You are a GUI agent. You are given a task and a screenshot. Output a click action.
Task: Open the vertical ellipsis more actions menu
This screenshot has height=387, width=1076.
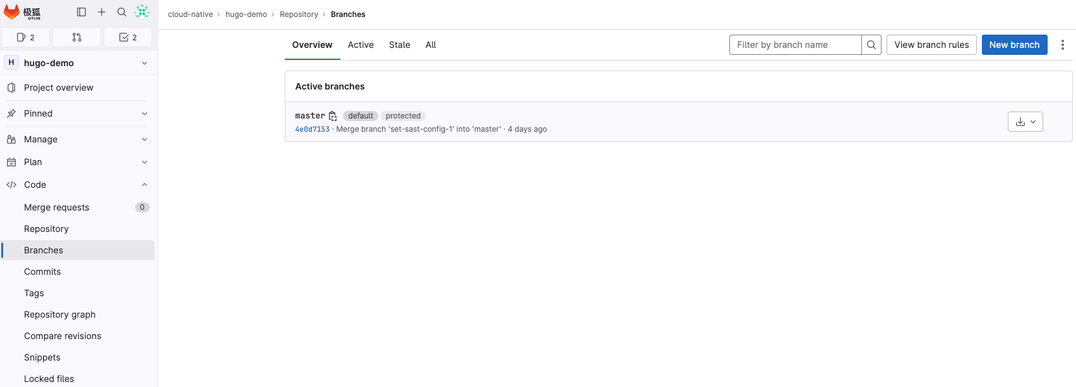tap(1063, 45)
